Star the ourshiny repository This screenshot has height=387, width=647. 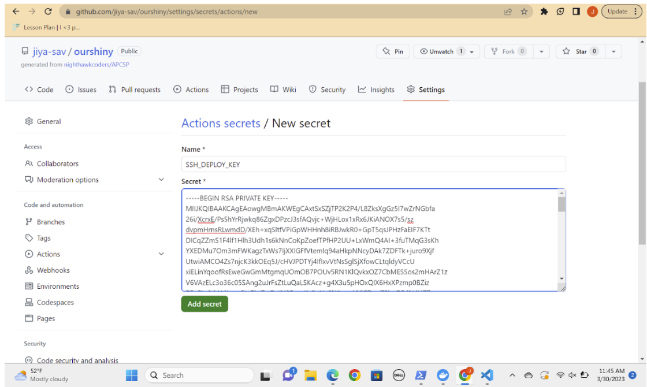(x=581, y=51)
